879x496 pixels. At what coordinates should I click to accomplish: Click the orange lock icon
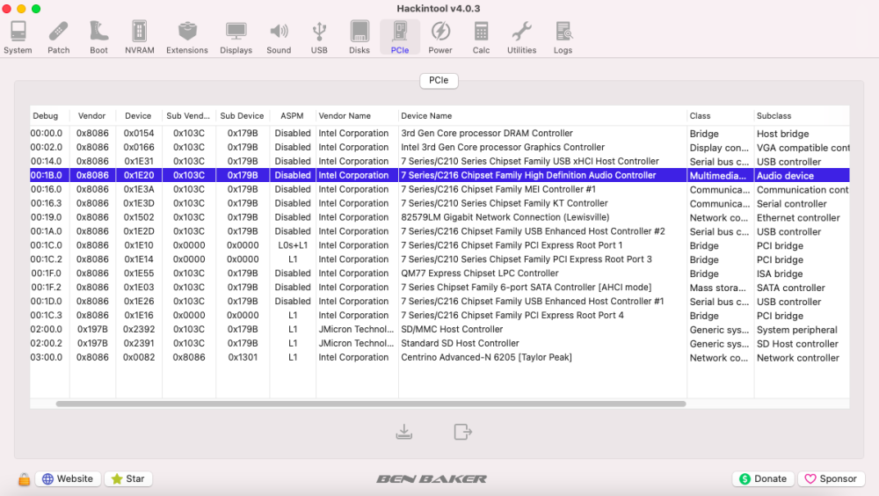(x=24, y=478)
